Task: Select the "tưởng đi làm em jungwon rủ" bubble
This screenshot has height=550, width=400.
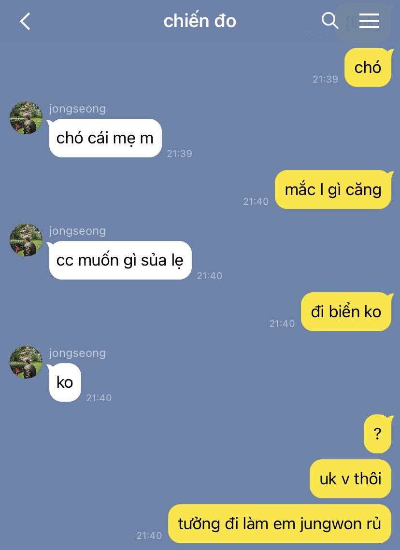Action: pyautogui.click(x=280, y=524)
